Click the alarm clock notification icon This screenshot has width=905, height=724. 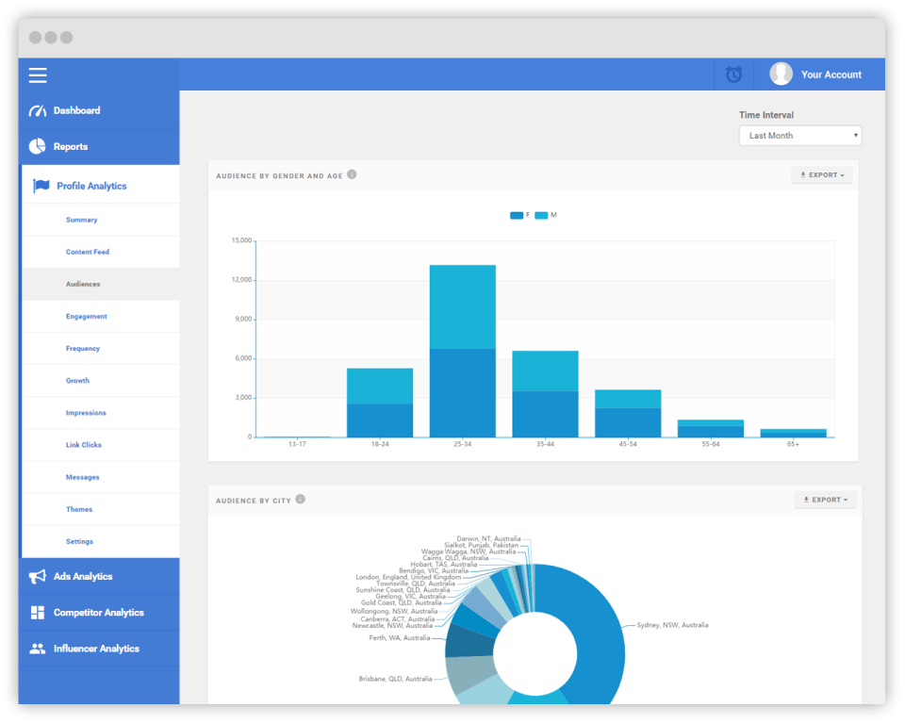pos(733,74)
